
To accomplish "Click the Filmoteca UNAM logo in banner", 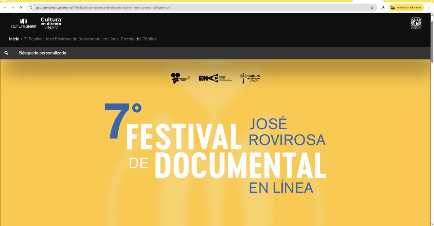I will tap(180, 78).
